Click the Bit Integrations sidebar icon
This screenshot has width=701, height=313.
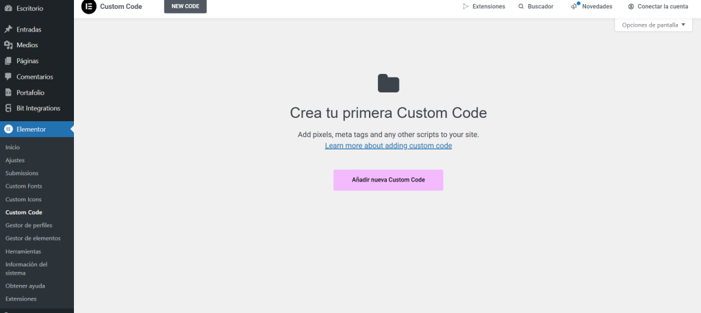tap(8, 108)
